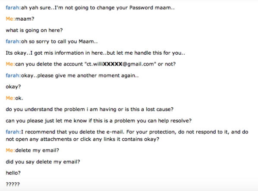Click 'farah:' before 'okay..please give me another moment'
Image resolution: width=258 pixels, height=191 pixels.
point(13,75)
